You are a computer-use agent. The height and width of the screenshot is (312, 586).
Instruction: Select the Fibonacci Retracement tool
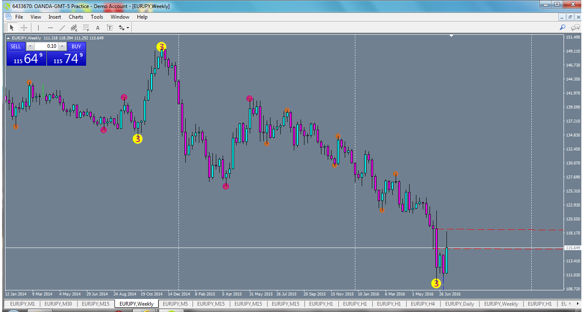coord(86,27)
